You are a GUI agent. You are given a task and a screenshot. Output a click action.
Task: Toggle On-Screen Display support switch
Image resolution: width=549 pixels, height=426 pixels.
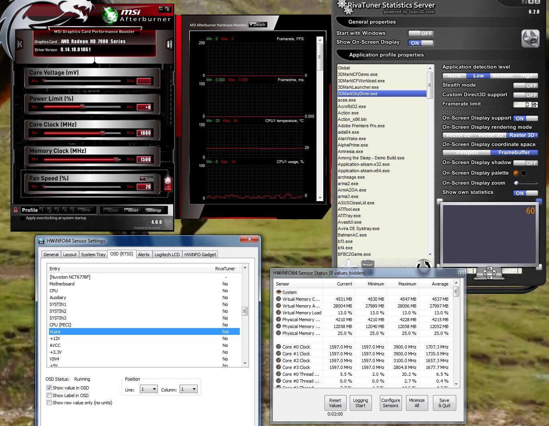(525, 118)
